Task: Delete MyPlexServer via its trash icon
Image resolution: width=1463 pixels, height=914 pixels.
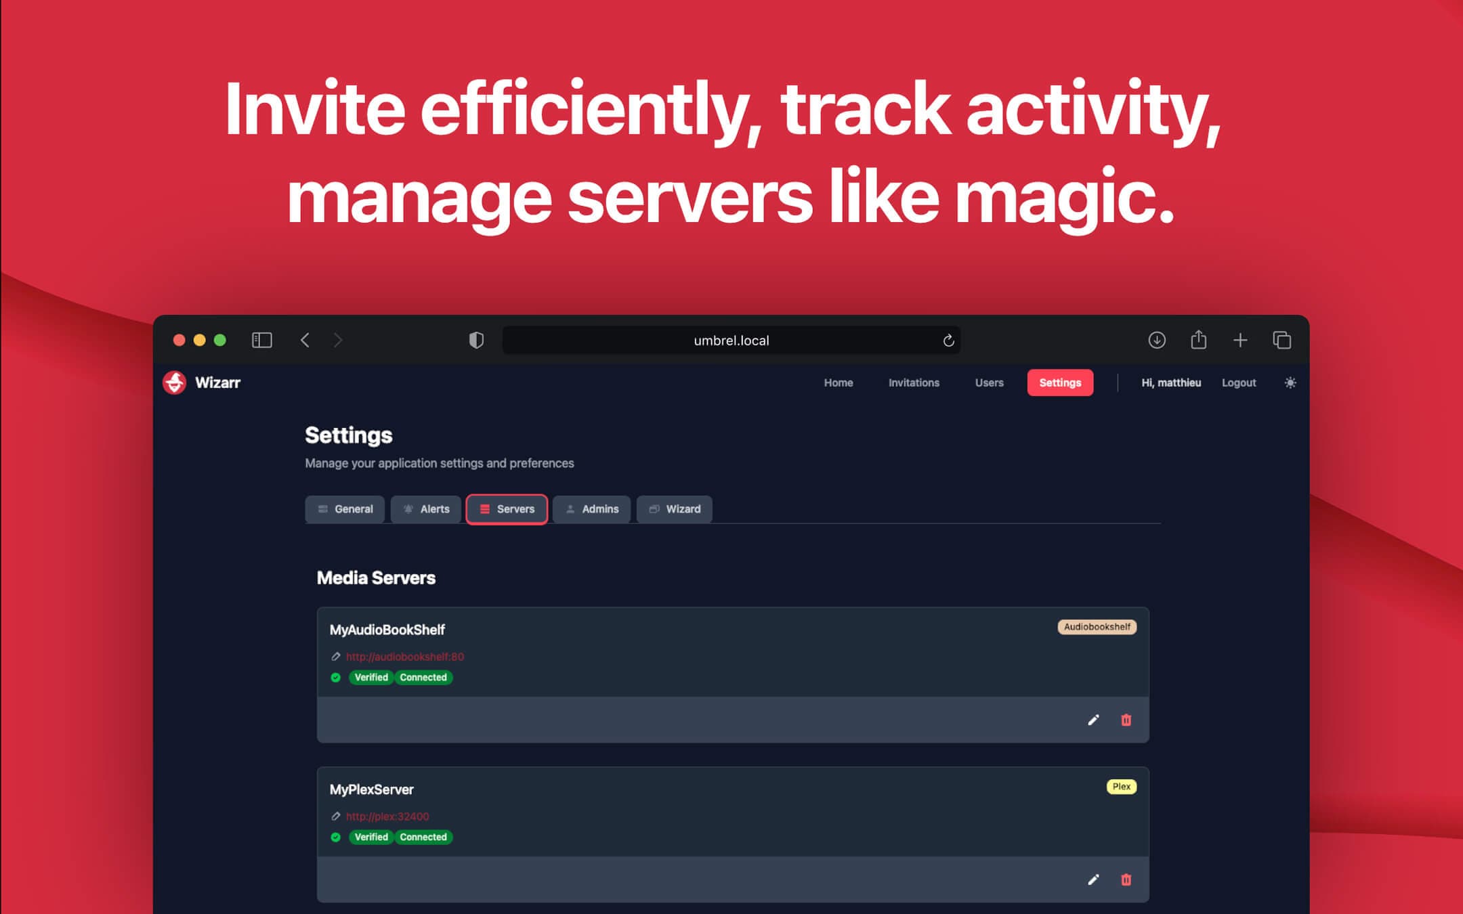Action: click(1126, 880)
